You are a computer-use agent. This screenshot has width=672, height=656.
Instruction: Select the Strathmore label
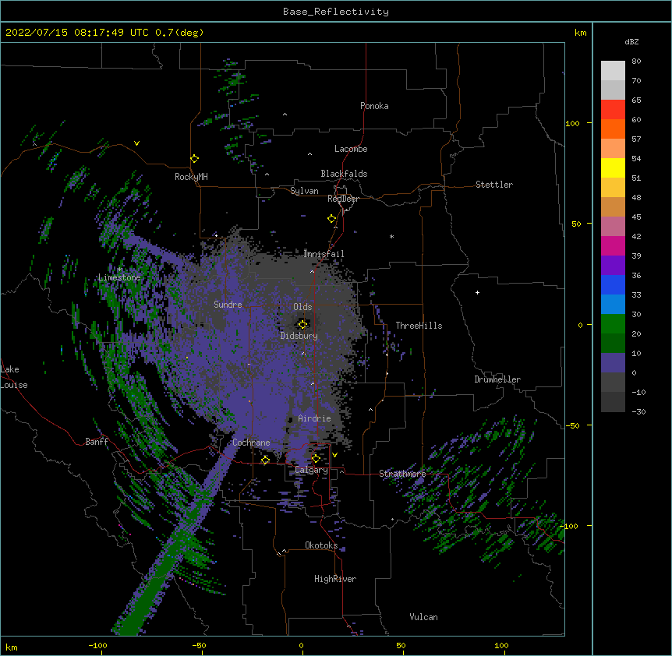click(402, 474)
